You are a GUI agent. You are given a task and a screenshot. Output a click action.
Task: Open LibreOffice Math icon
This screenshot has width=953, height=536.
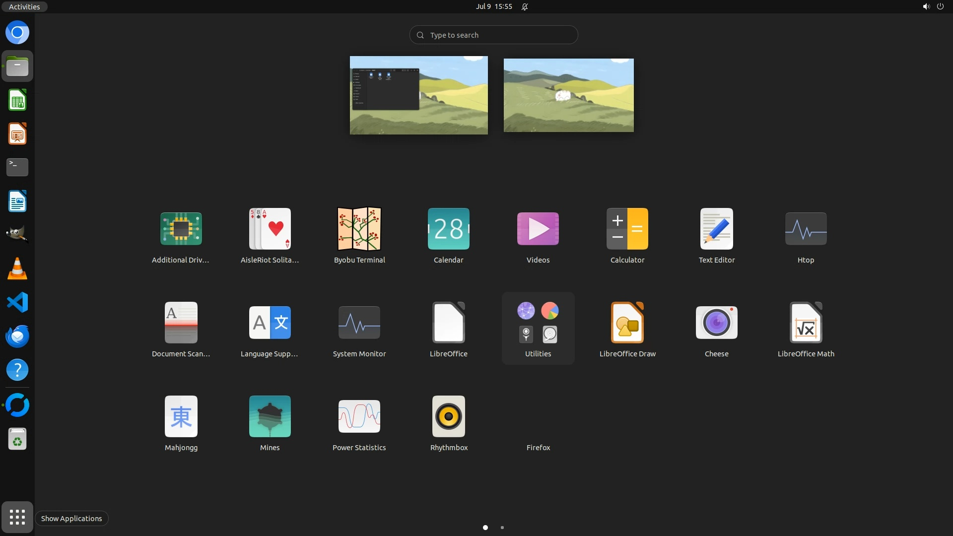[x=806, y=323]
